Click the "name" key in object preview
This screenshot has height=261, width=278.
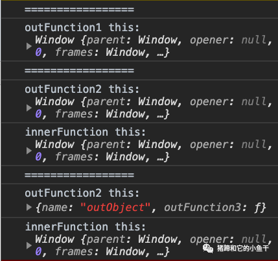tap(54, 208)
